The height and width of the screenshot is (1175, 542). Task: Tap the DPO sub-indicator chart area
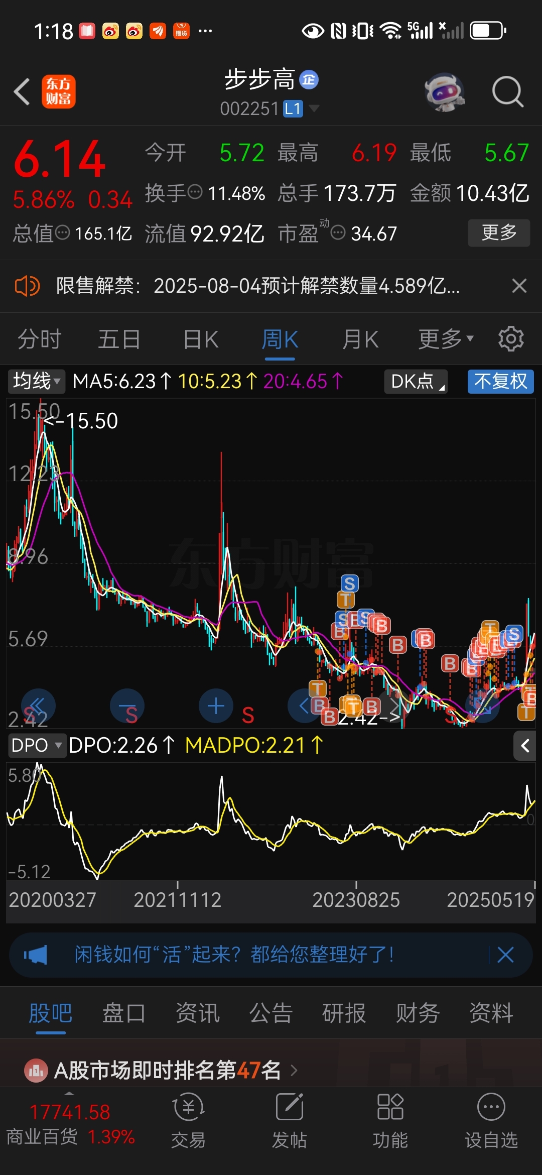[x=271, y=820]
